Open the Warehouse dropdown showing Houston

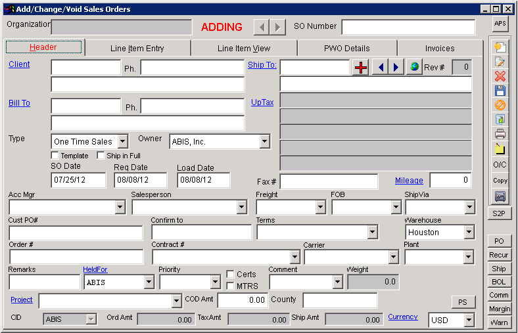[x=468, y=233]
